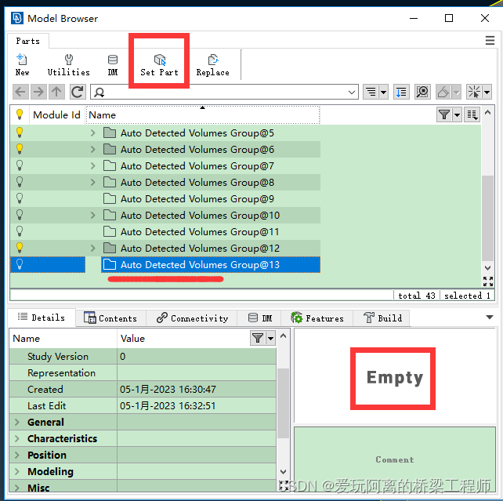Click the column settings icon
This screenshot has height=501, width=503.
click(472, 114)
